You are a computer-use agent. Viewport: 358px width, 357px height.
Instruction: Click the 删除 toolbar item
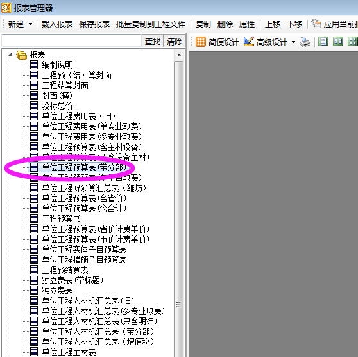click(x=225, y=24)
